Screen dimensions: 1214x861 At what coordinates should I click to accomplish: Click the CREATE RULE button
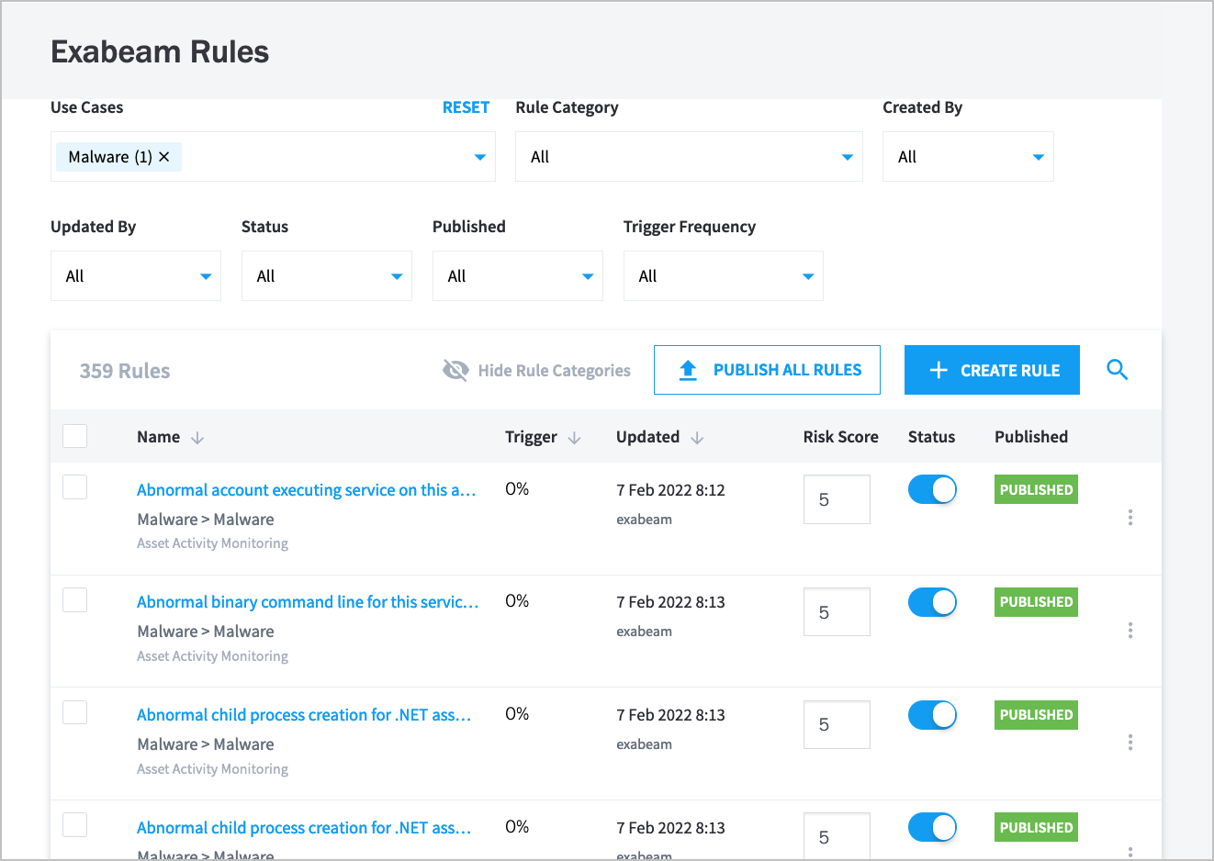pyautogui.click(x=992, y=370)
